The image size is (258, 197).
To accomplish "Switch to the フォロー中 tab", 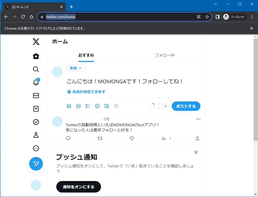I will (165, 55).
